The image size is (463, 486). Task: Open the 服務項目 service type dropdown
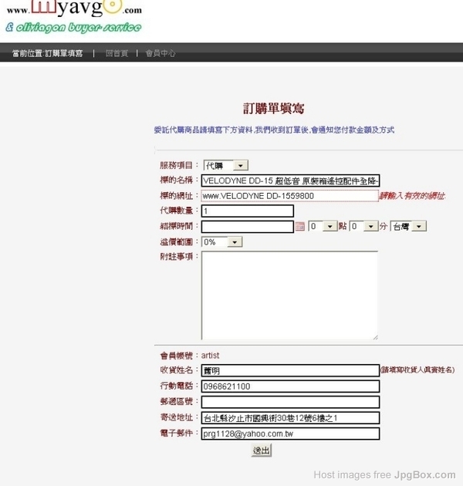(225, 165)
